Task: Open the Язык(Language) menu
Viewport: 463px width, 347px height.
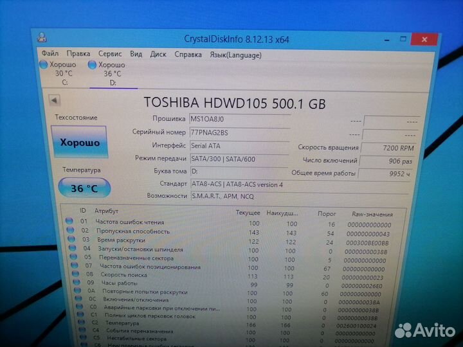Action: (x=235, y=55)
